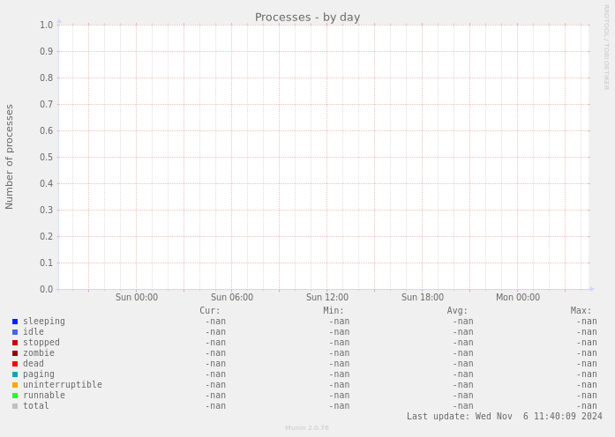Click the 'dead' legend label
Screen dimensions: 615x437
34,363
